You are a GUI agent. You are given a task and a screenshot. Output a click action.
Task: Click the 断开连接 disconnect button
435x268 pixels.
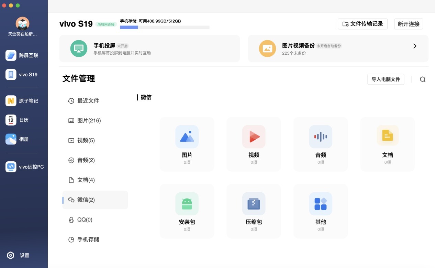pyautogui.click(x=409, y=24)
